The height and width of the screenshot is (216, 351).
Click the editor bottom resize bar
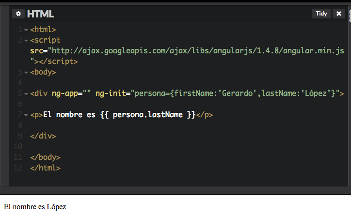175,190
